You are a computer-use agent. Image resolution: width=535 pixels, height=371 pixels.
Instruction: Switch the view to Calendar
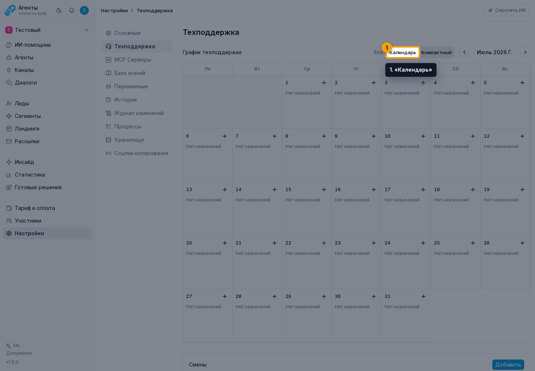(403, 52)
